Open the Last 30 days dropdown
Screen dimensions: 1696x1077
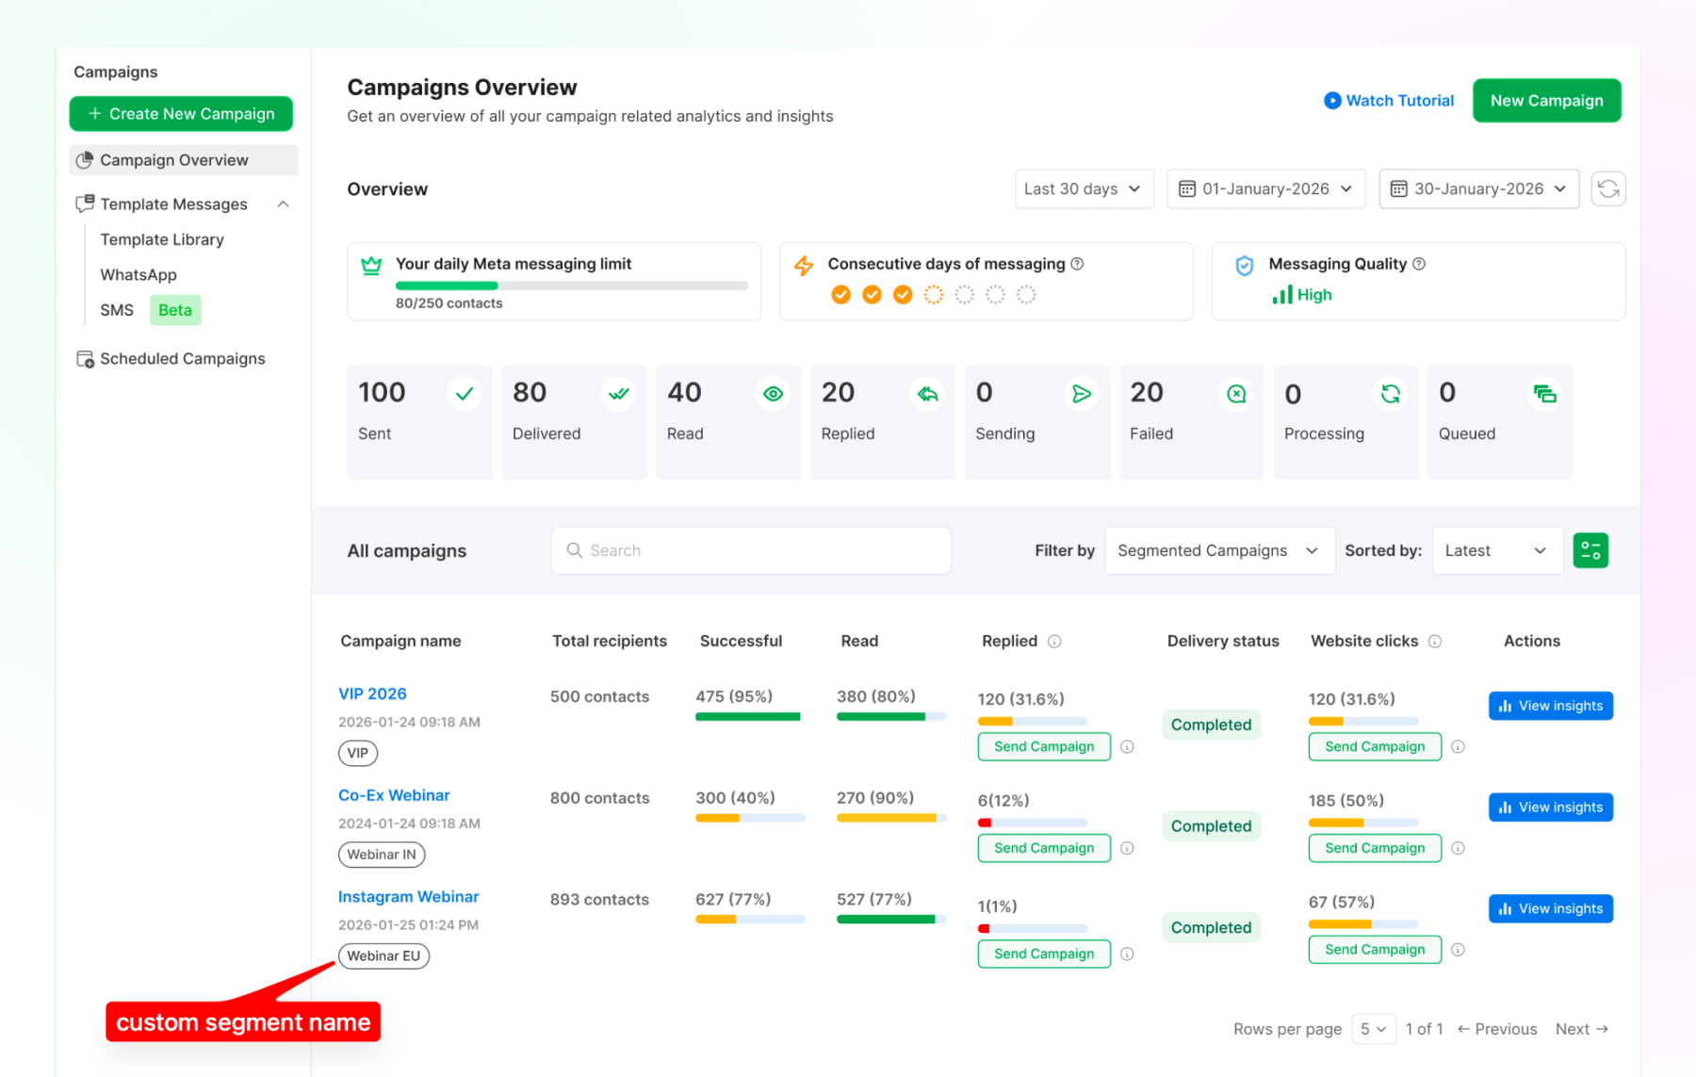(x=1084, y=189)
